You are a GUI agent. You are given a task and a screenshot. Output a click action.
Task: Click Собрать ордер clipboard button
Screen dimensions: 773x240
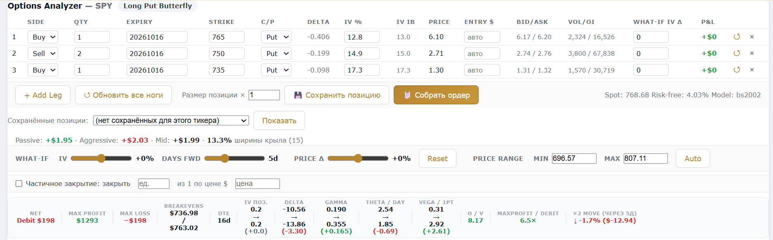pyautogui.click(x=436, y=95)
